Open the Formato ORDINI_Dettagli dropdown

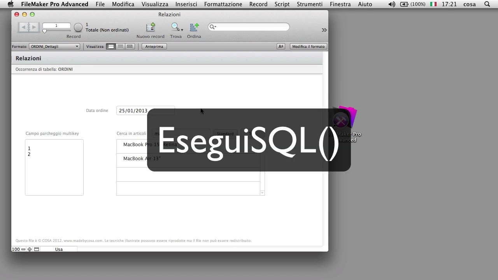click(54, 46)
